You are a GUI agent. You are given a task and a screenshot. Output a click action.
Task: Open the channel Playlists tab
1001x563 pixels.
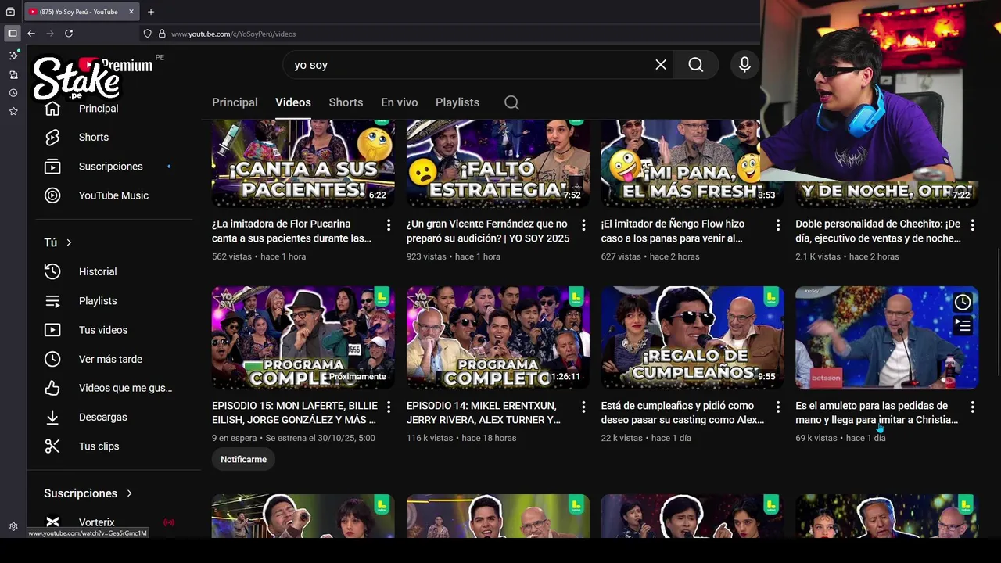(x=457, y=102)
